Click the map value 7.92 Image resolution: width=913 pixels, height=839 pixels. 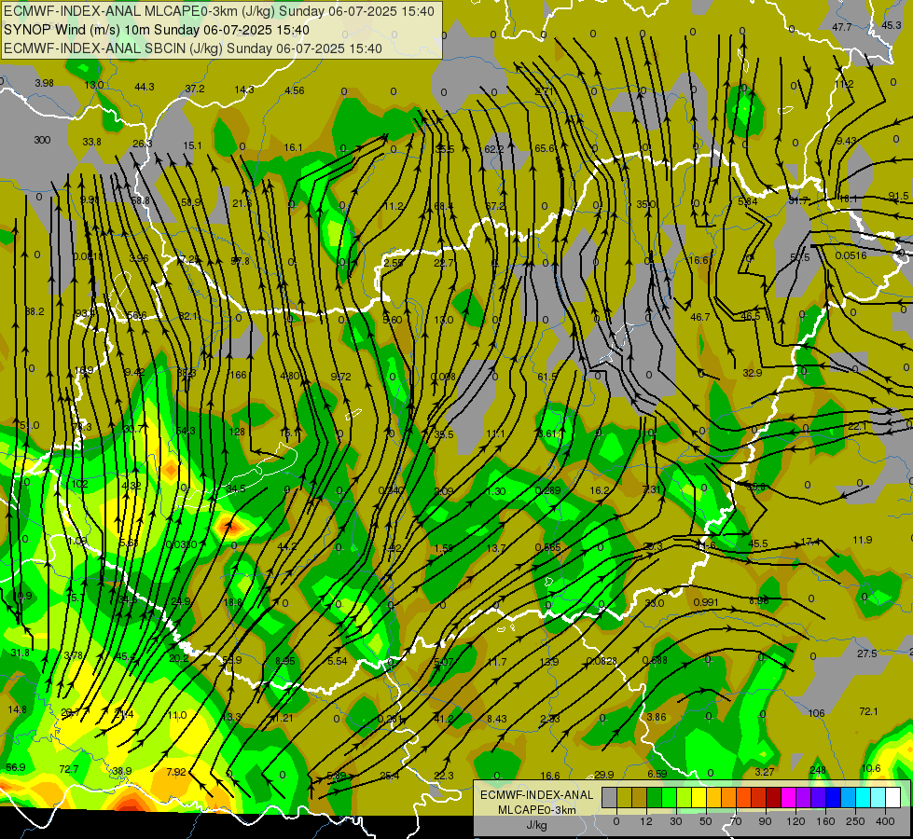click(176, 772)
